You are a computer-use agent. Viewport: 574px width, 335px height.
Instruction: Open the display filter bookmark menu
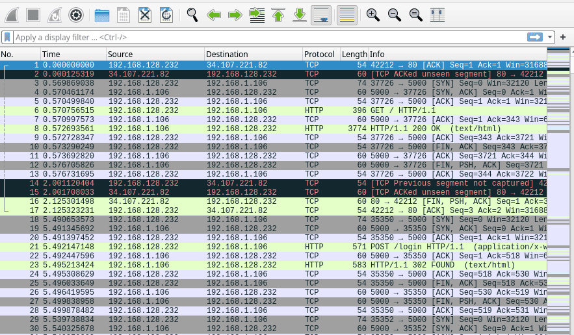7,38
